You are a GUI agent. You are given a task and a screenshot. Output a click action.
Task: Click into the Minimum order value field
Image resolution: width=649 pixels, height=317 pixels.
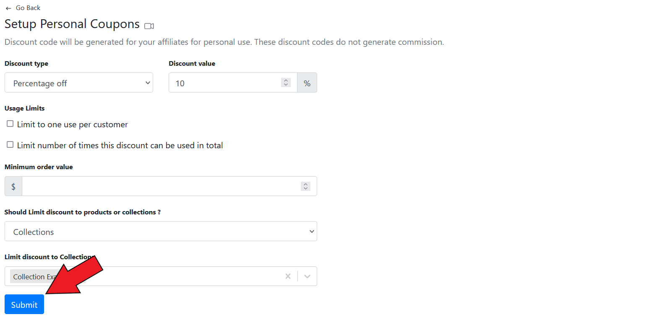(159, 186)
